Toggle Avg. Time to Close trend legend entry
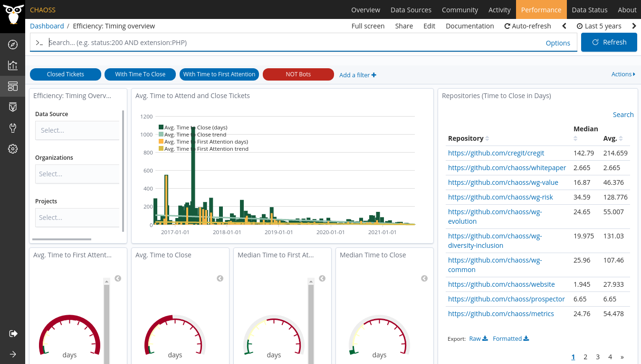The image size is (641, 364). [192, 135]
